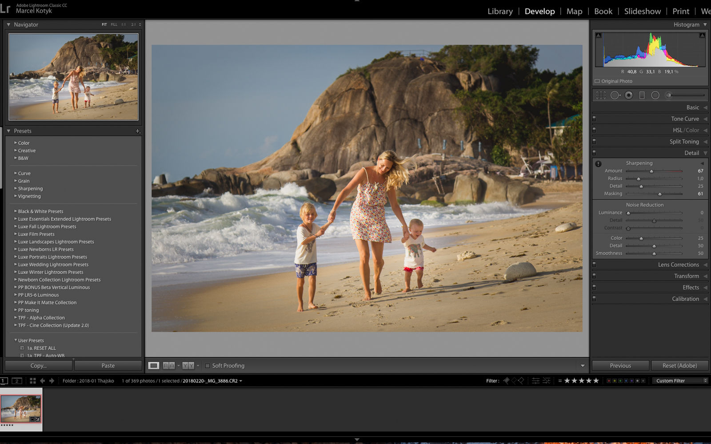711x444 pixels.
Task: Toggle Tone Curve panel on/off switch
Action: click(x=594, y=119)
